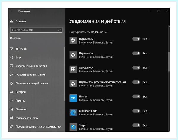Viewport: 178px width, 140px height.
Task: Click the Параметры резервного копирования gear icon
Action: (x=73, y=84)
